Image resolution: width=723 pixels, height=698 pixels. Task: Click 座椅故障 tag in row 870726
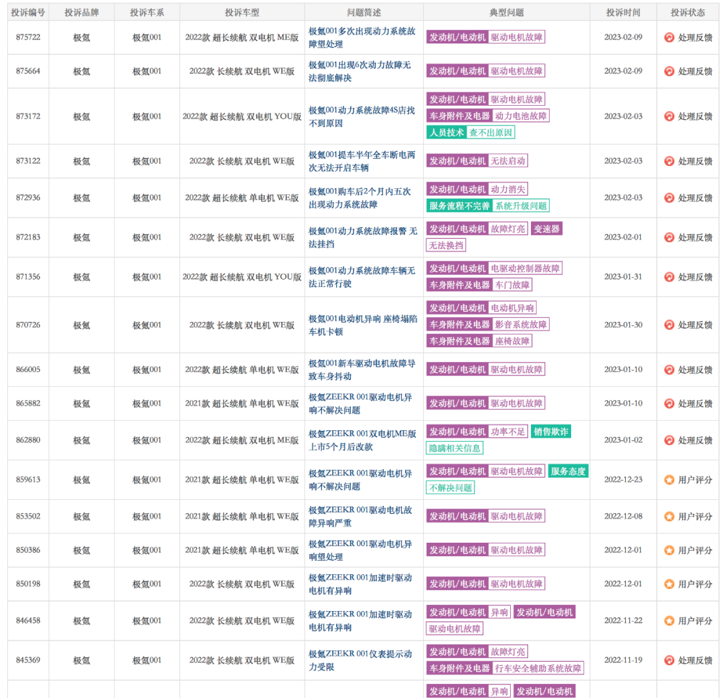[x=512, y=341]
